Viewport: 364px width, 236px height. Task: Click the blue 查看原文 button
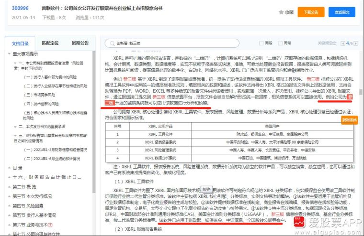pos(342,12)
